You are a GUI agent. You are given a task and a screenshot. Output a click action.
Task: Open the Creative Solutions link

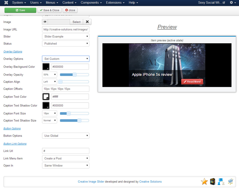(x=151, y=182)
